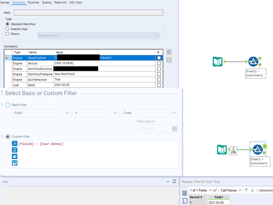Select Analytic App type
This screenshot has width=273, height=205.
(x=7, y=29)
